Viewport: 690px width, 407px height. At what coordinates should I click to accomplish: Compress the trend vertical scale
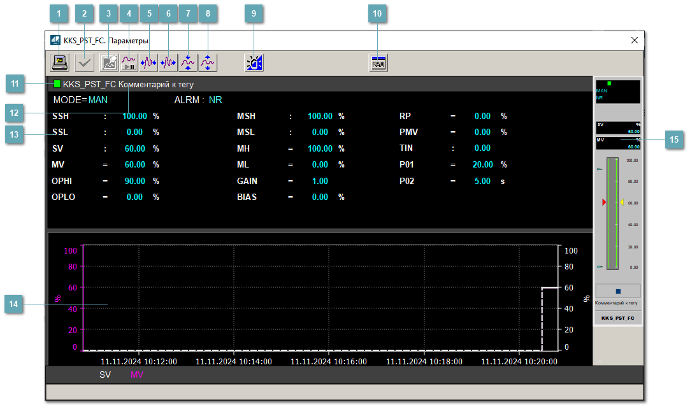[x=188, y=62]
